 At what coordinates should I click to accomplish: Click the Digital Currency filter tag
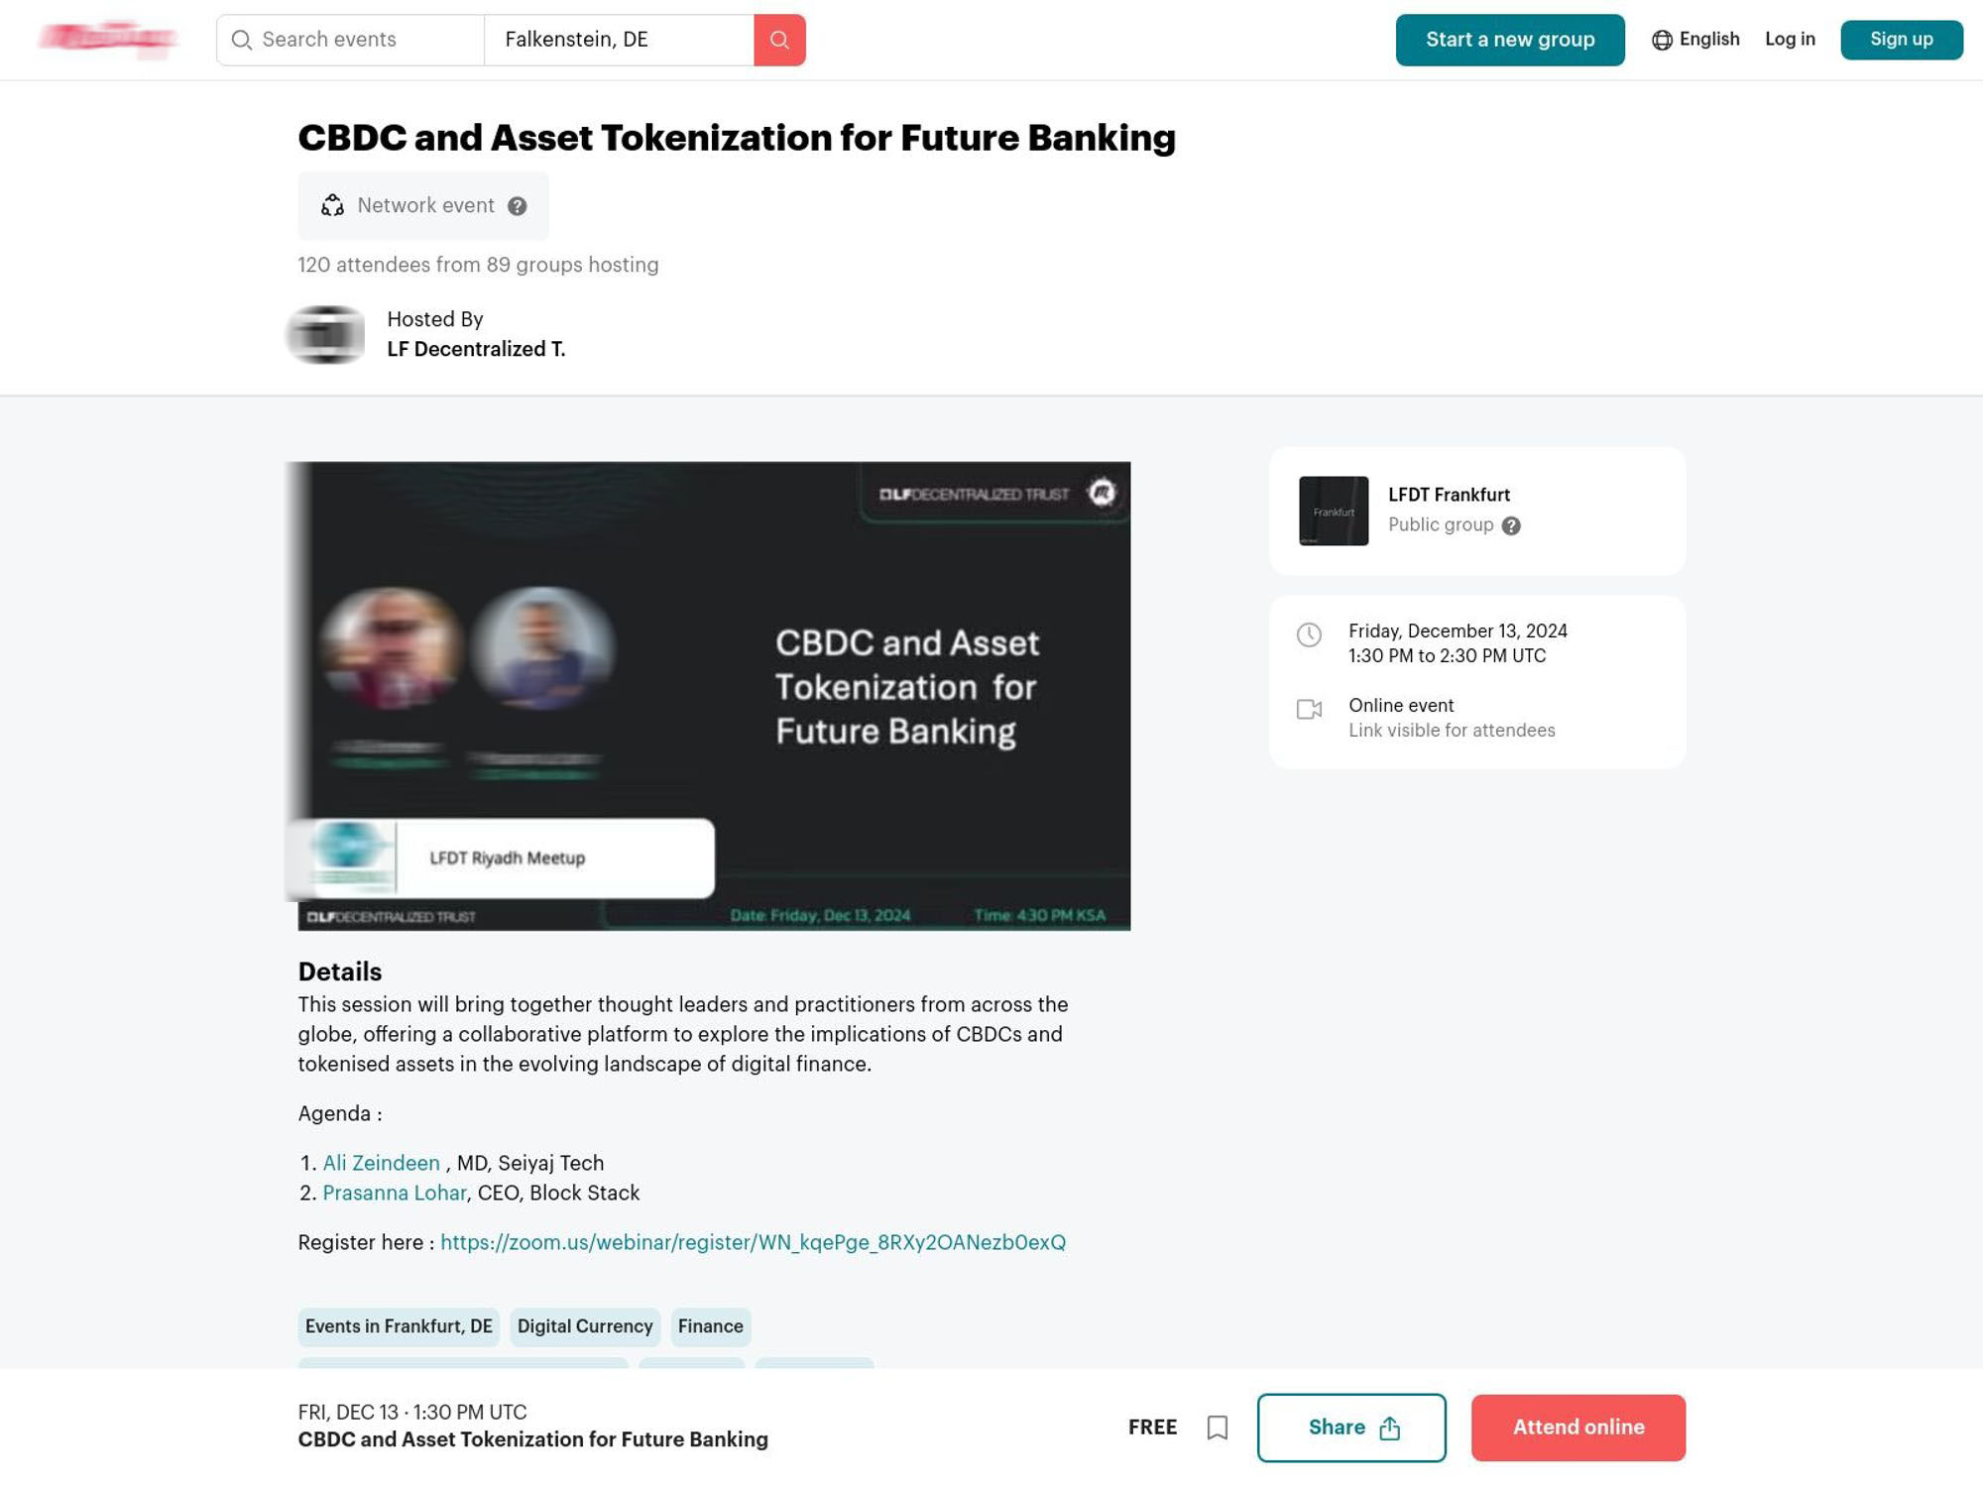[x=584, y=1326]
